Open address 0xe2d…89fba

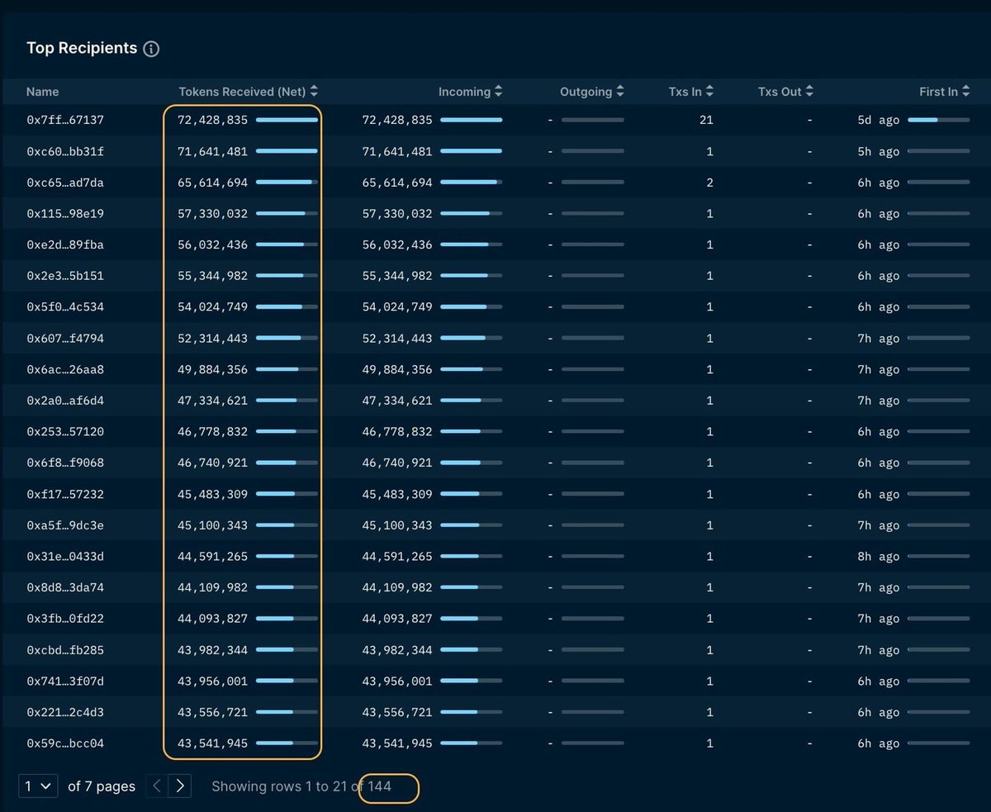click(65, 245)
